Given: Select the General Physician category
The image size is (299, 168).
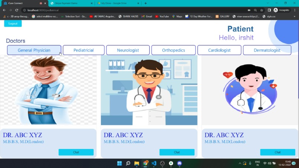Looking at the screenshot, I should pos(34,50).
